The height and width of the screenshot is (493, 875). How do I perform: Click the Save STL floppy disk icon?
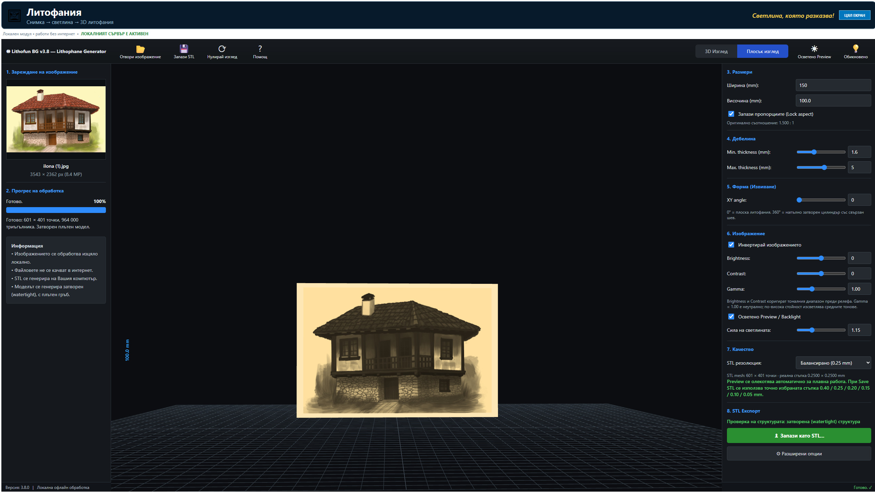pyautogui.click(x=184, y=49)
